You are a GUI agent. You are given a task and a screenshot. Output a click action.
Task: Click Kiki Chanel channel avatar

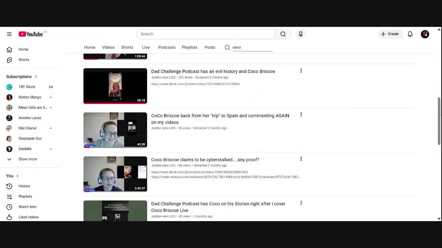9,128
